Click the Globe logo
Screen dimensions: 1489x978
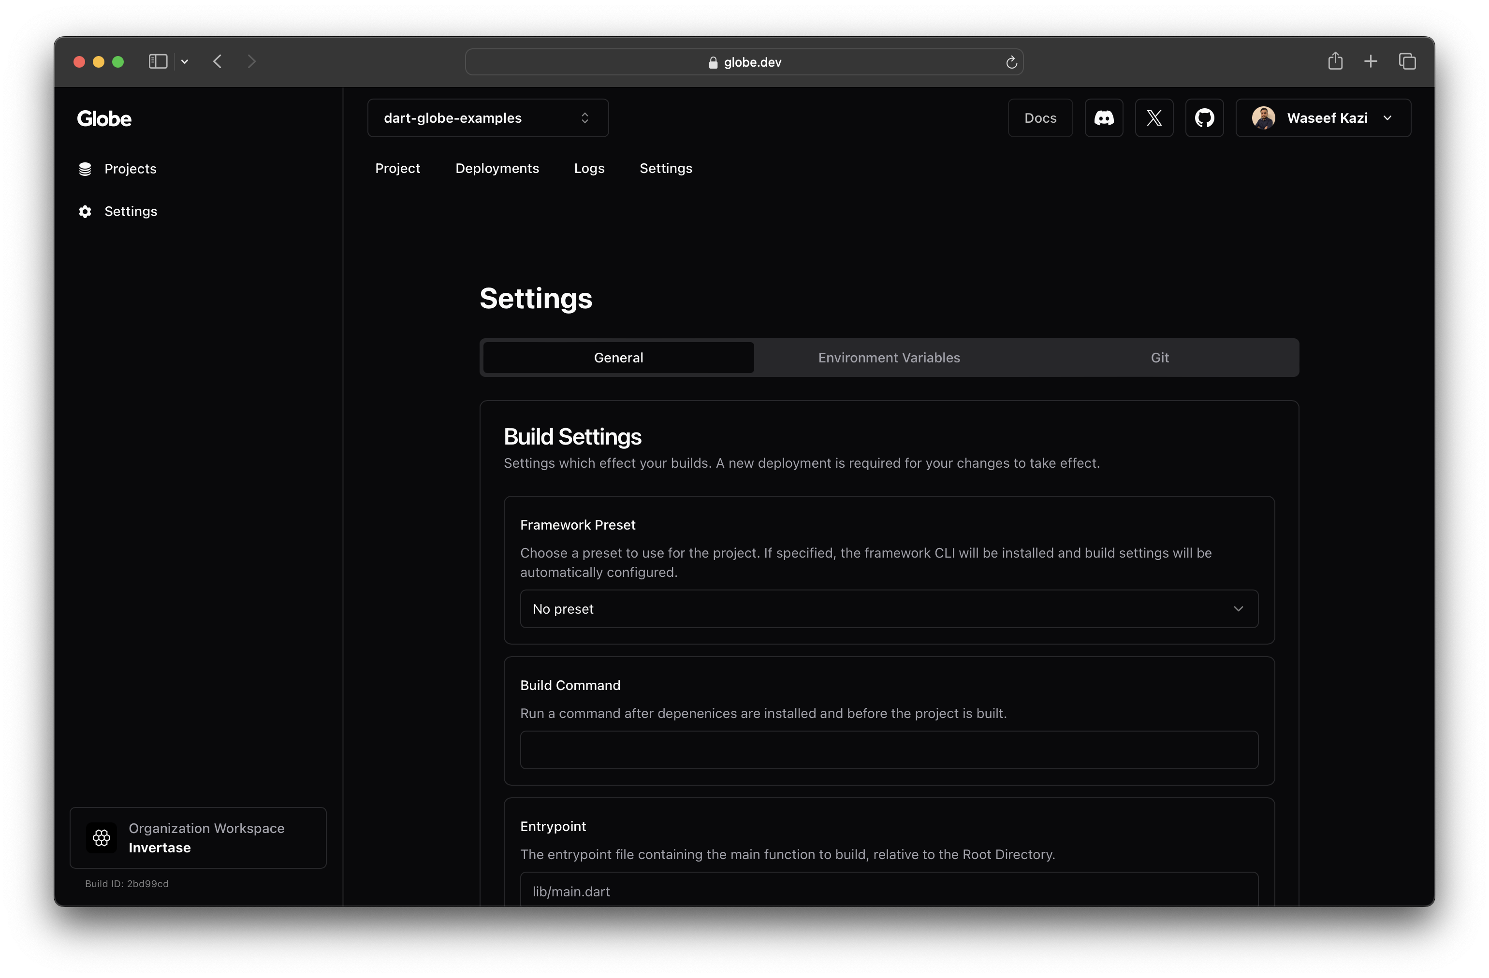tap(104, 118)
